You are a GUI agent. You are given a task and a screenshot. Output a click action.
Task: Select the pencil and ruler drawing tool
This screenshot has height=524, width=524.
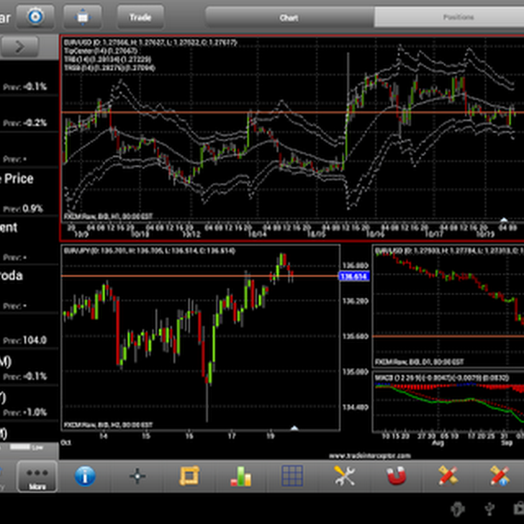click(x=448, y=476)
